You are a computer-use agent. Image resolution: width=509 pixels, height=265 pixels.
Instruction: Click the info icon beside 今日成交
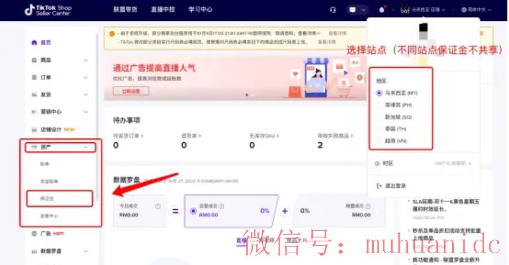[158, 206]
